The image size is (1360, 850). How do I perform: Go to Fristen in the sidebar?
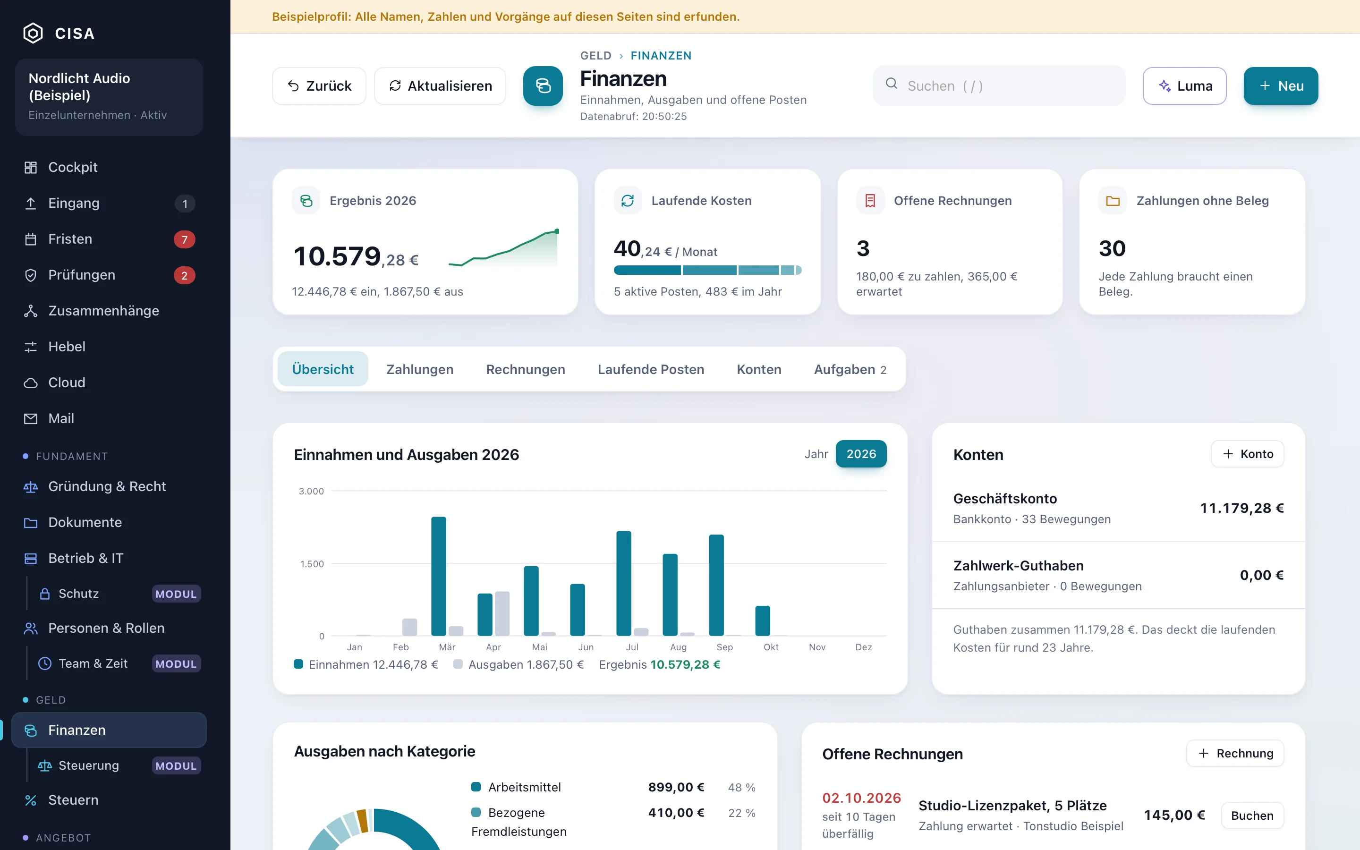[109, 239]
